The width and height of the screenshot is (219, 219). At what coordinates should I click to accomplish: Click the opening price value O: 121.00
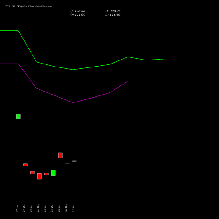(78, 15)
